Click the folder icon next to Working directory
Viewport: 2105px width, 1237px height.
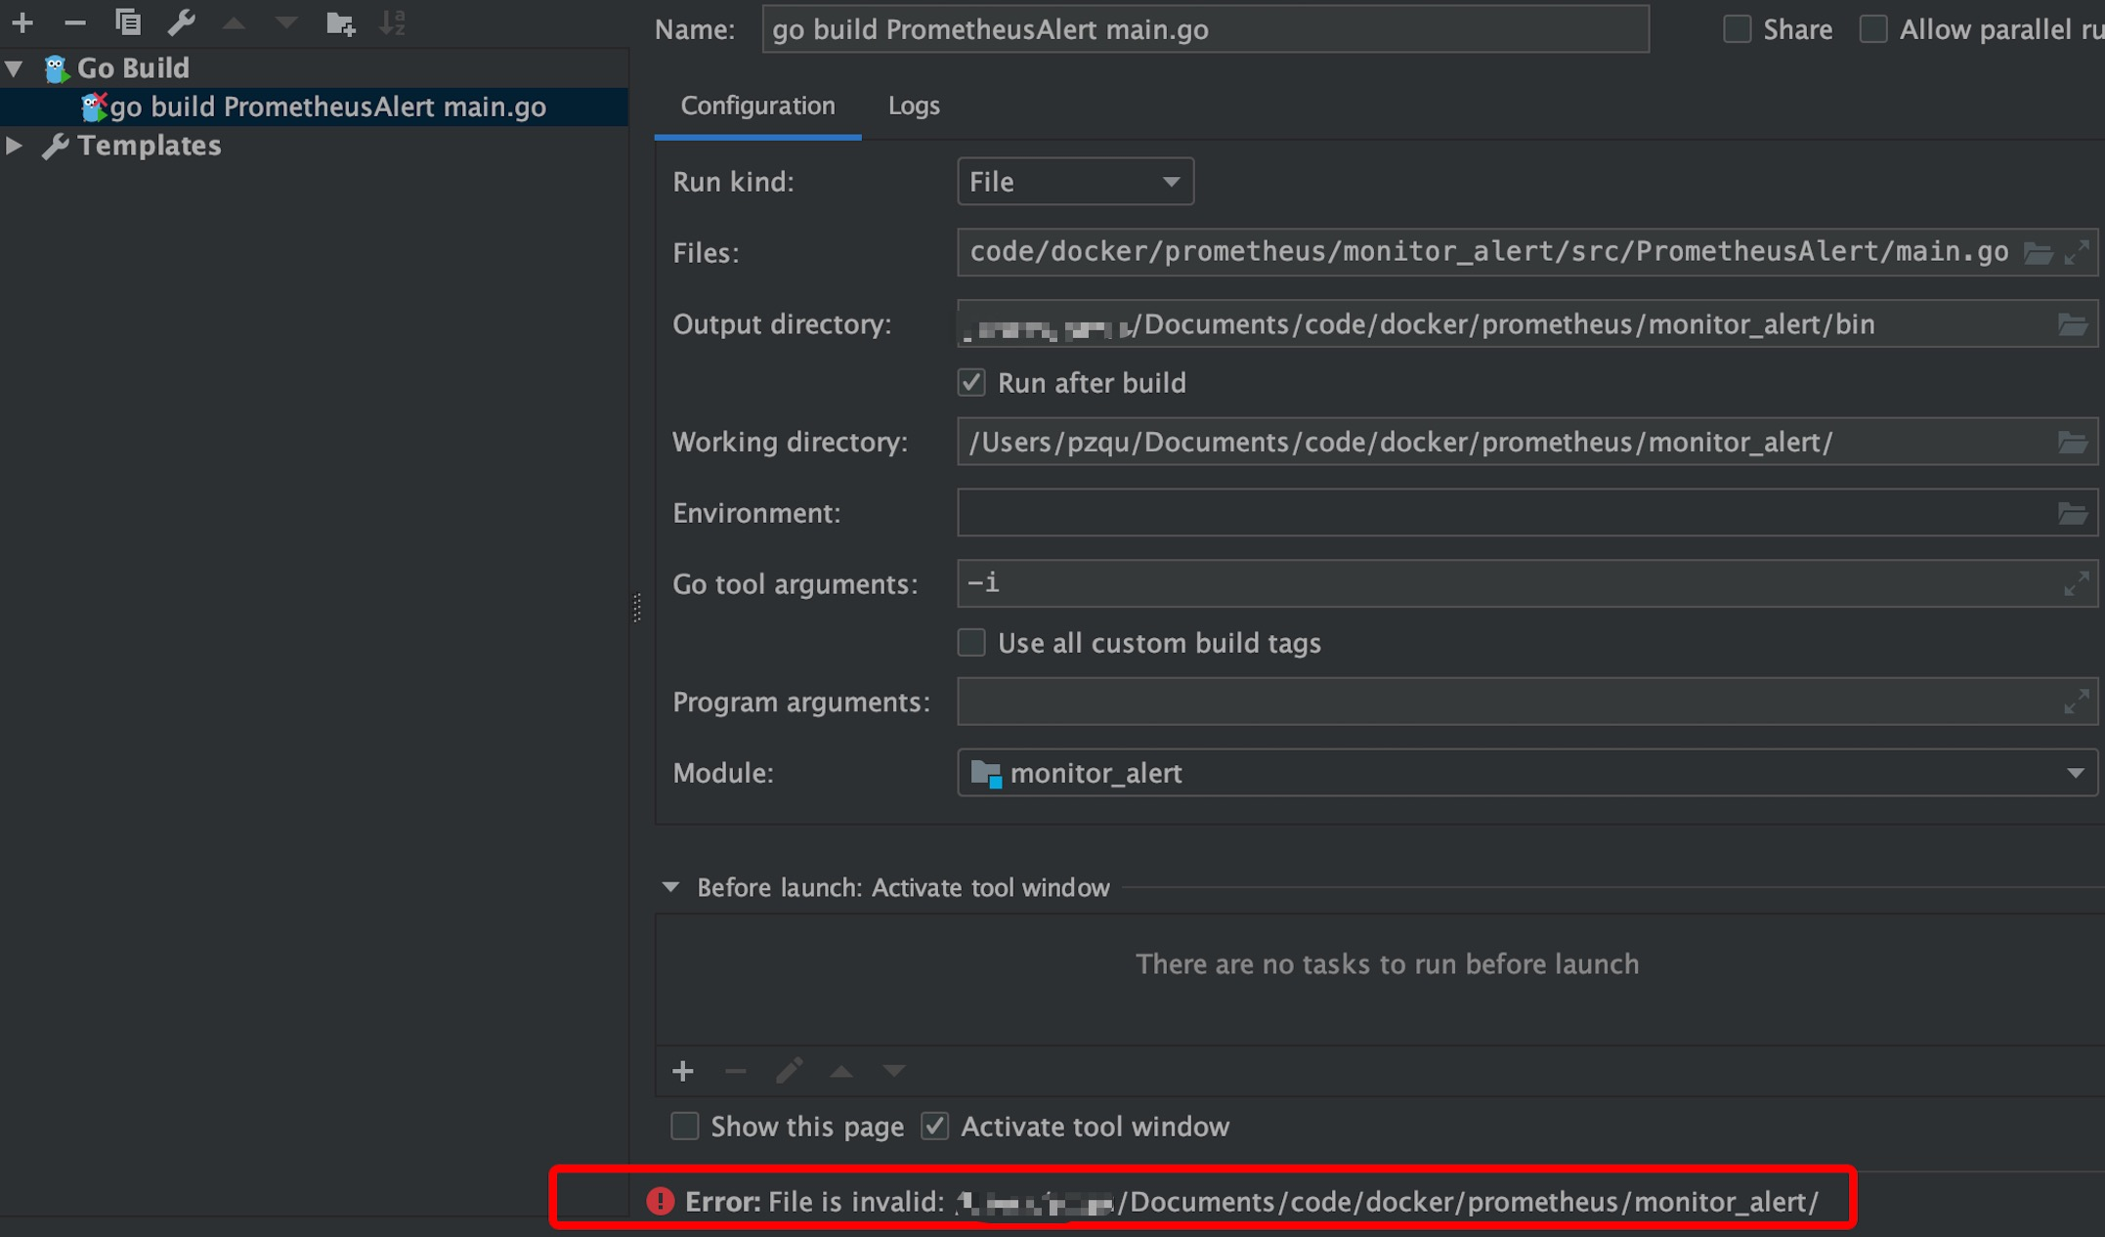tap(2073, 442)
